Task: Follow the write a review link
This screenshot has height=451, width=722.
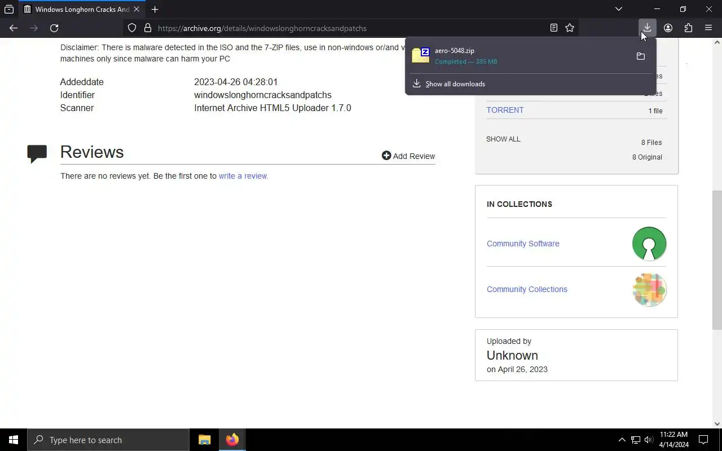Action: click(x=243, y=176)
